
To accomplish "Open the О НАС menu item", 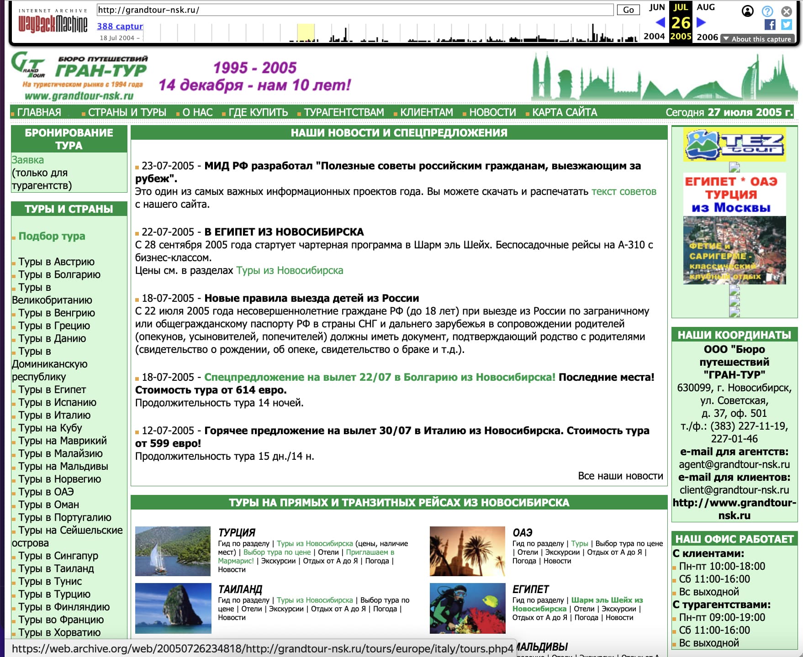I will coord(197,112).
